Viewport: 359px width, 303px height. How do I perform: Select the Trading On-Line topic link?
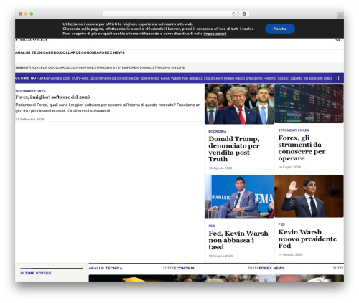tap(169, 67)
